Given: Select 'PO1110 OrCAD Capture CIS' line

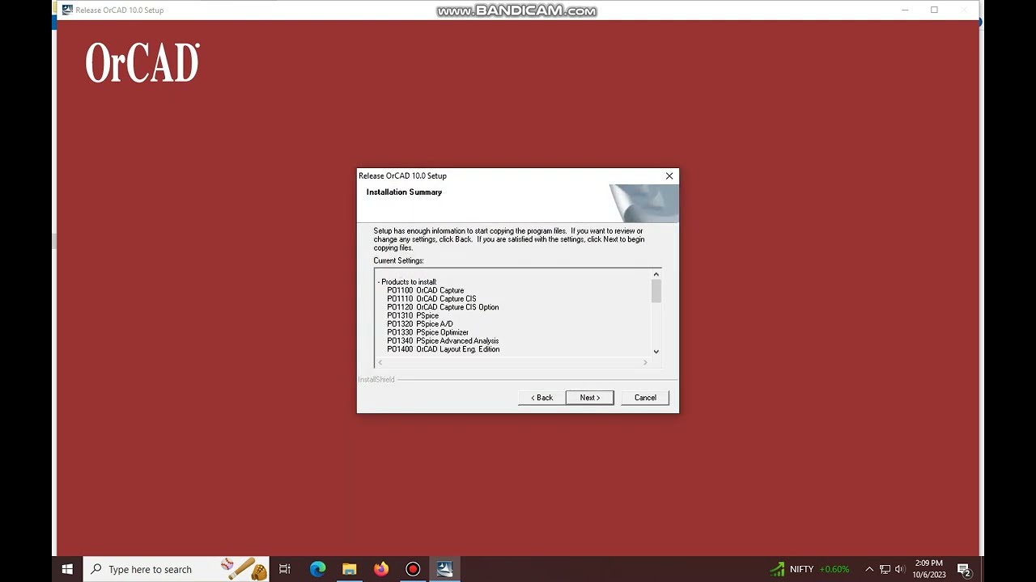Looking at the screenshot, I should (431, 299).
